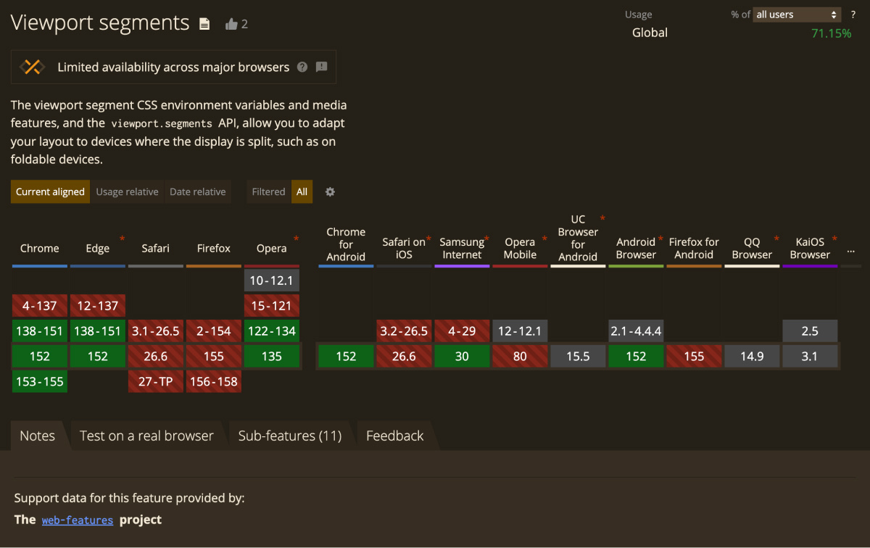This screenshot has height=548, width=870.
Task: Click Safari 3.1-26.5 cell
Action: [x=156, y=331]
